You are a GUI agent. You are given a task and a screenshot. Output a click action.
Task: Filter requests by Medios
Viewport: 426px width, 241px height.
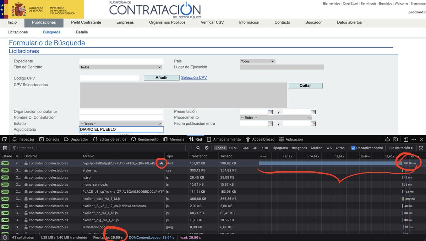[x=317, y=148]
